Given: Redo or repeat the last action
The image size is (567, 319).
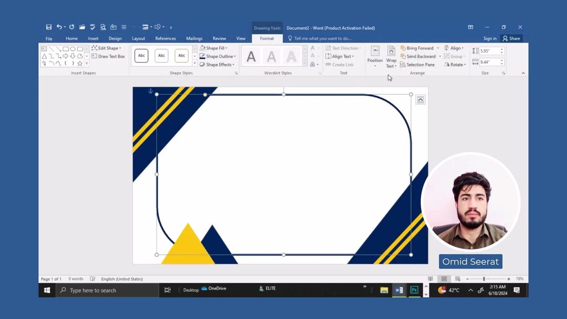Looking at the screenshot, I should coord(72,27).
